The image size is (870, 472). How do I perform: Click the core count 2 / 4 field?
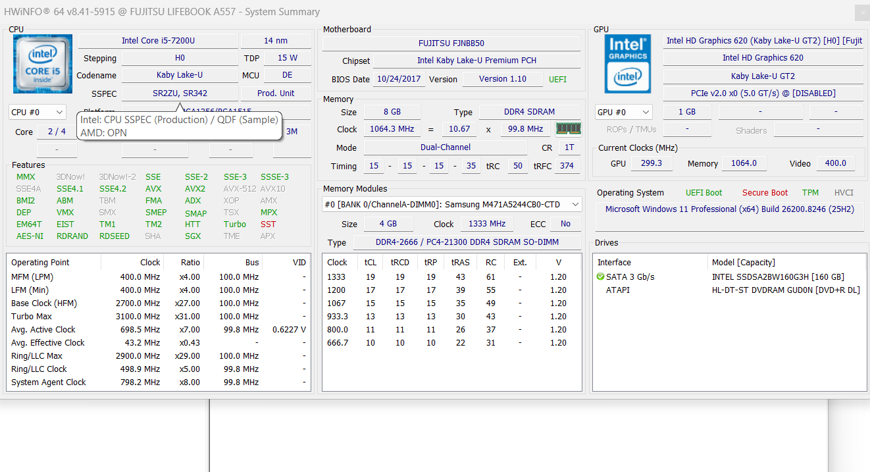point(57,132)
